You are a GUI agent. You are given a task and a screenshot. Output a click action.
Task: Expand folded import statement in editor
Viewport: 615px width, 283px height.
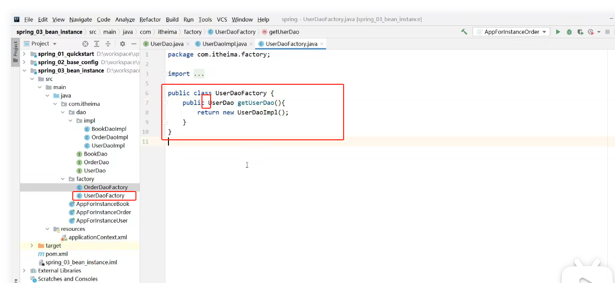[x=165, y=74]
